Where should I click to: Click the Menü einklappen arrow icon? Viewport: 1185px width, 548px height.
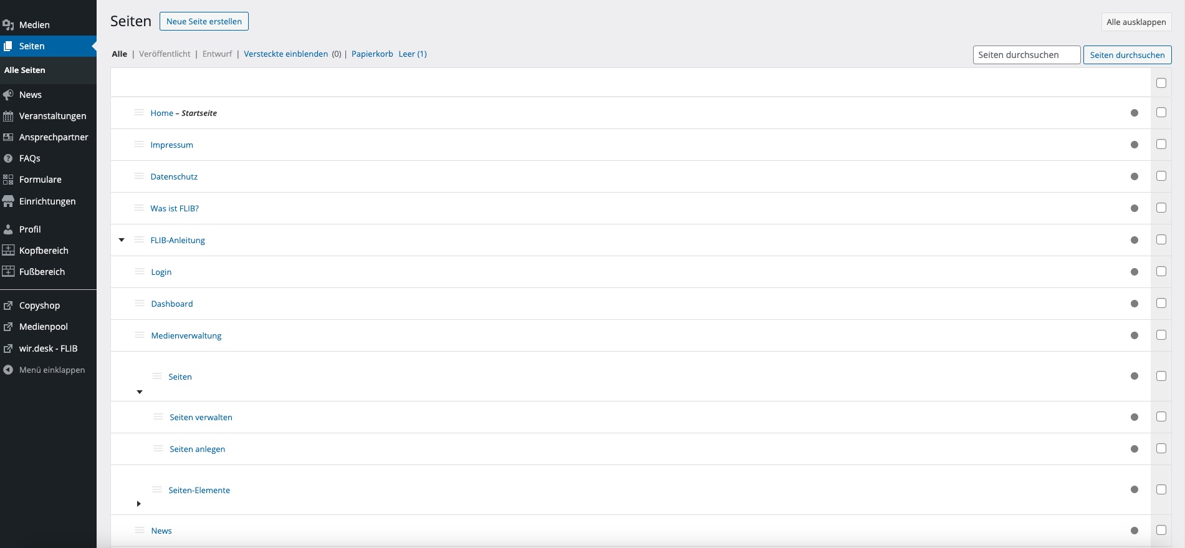tap(8, 370)
